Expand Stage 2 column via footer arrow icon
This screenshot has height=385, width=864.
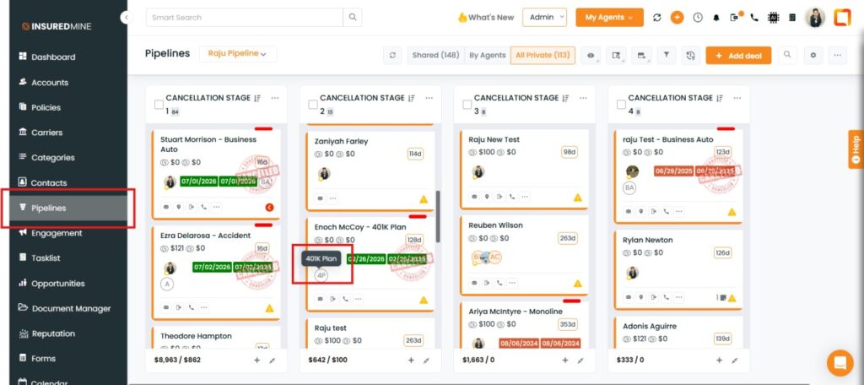click(426, 361)
